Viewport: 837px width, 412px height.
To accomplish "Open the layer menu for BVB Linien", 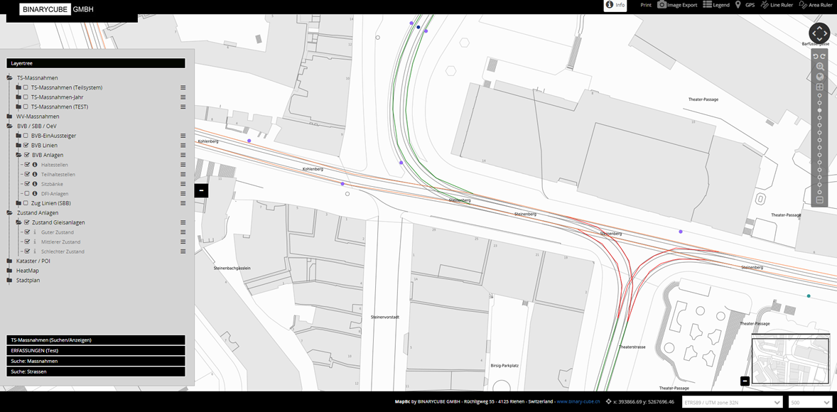I will (183, 146).
